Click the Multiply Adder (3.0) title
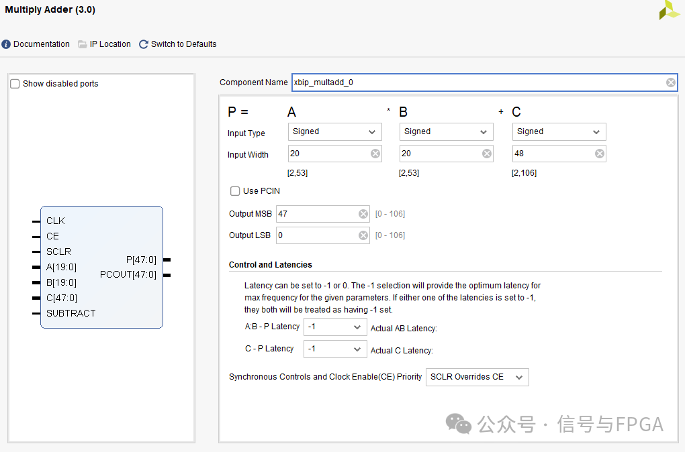Screen dimensions: 685x452 [50, 9]
